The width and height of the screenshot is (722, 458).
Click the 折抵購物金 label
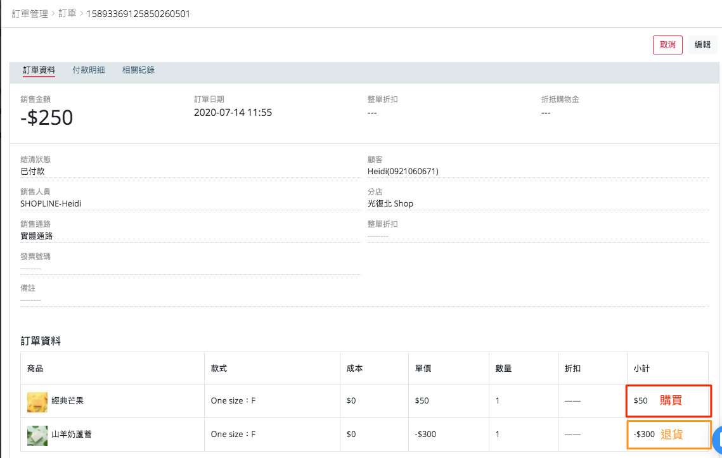(x=560, y=99)
